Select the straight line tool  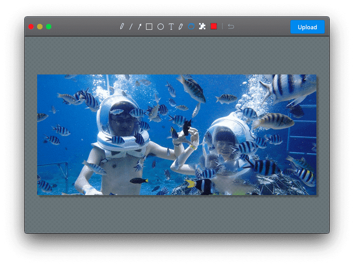click(x=131, y=26)
